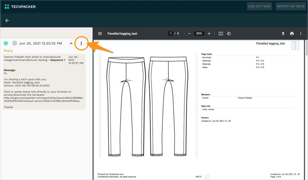Click the Techpacker logo
The height and width of the screenshot is (180, 308).
pos(20,7)
